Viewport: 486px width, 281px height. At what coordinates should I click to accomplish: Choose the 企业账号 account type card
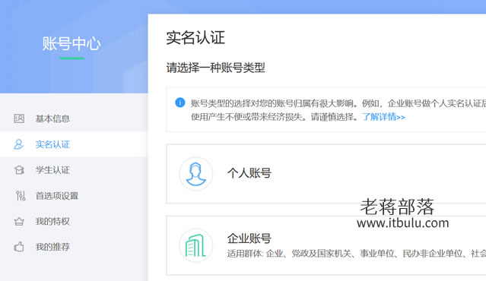pyautogui.click(x=326, y=245)
